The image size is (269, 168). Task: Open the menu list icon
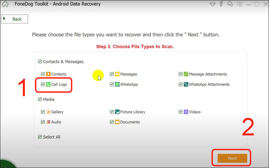[x=240, y=4]
